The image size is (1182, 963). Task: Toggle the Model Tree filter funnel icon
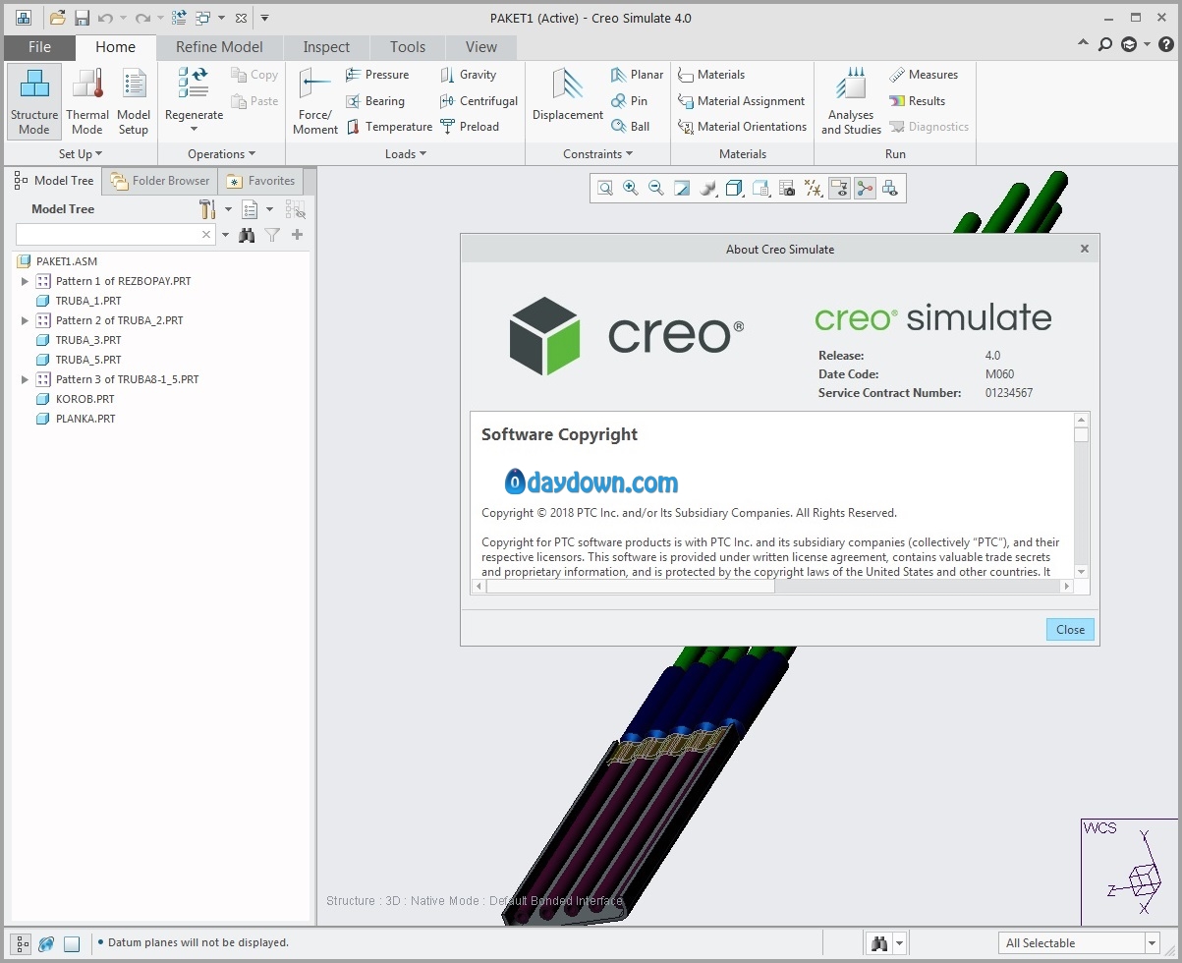(x=272, y=235)
